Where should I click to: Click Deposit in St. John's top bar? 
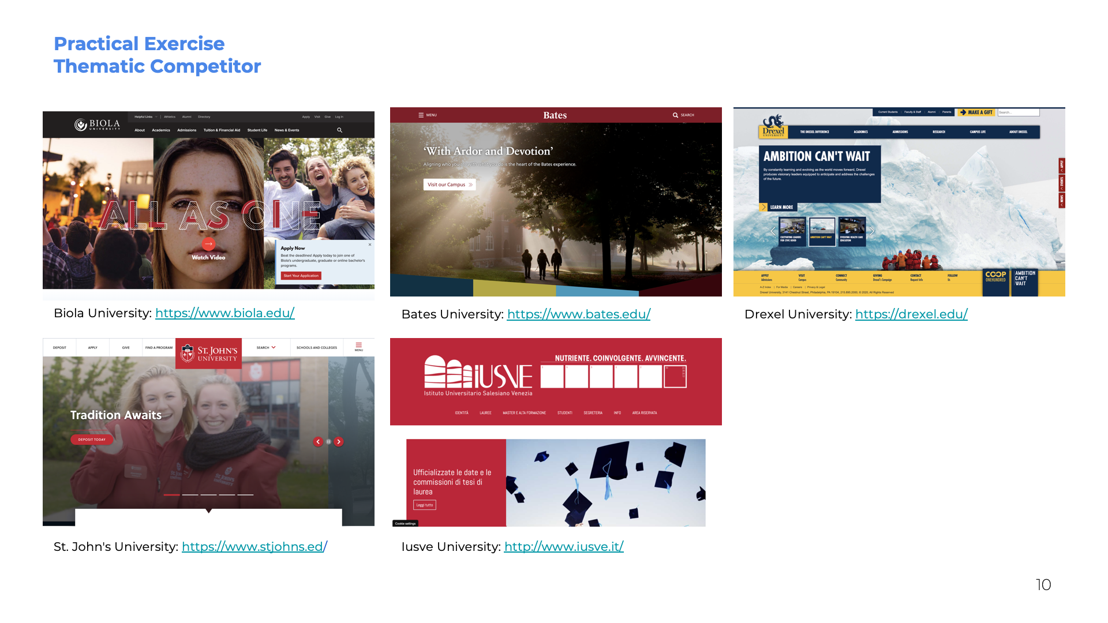(x=59, y=348)
